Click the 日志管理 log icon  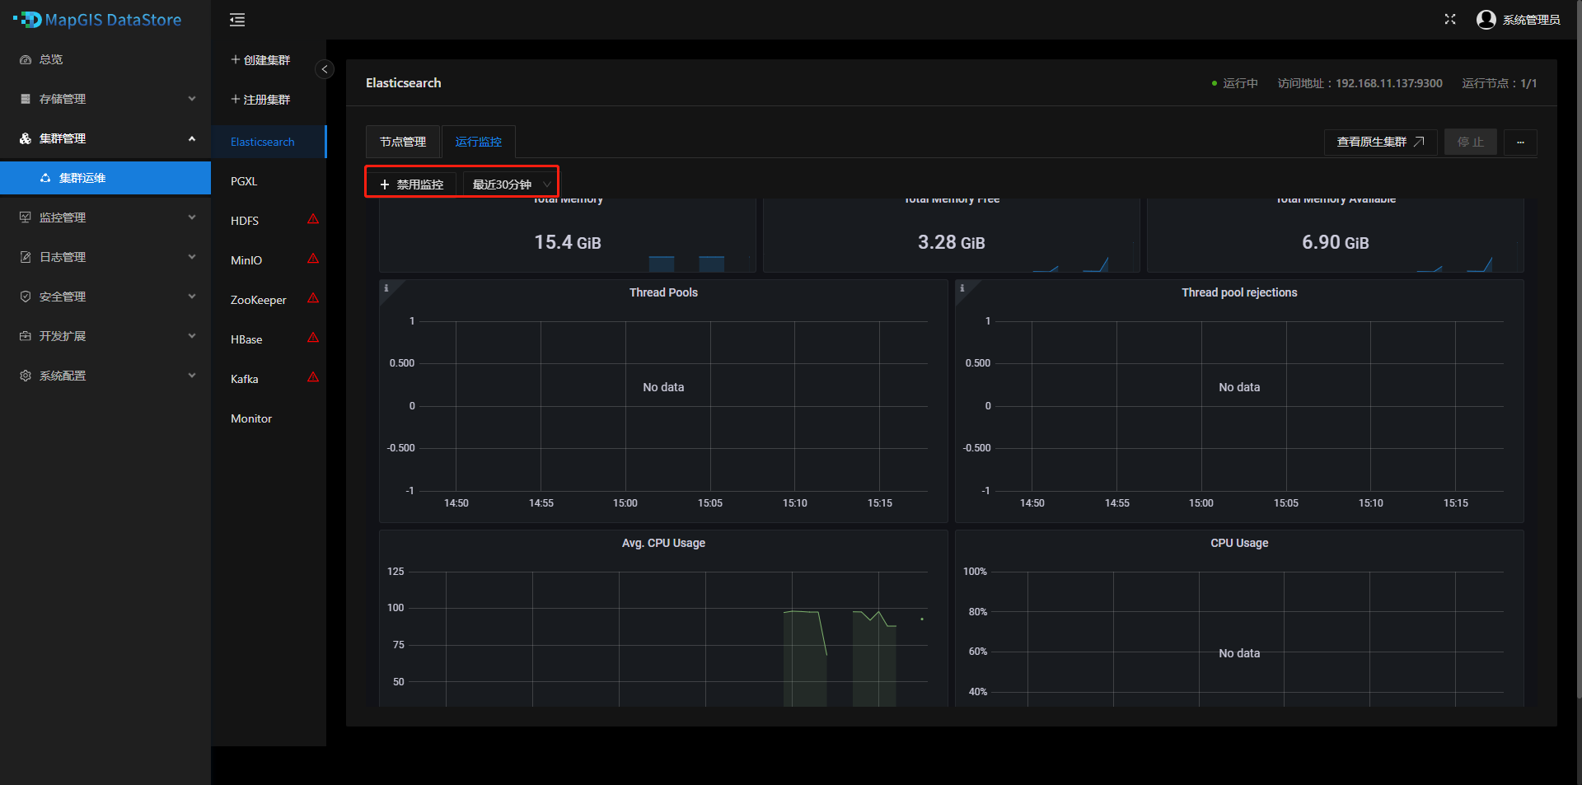point(26,257)
